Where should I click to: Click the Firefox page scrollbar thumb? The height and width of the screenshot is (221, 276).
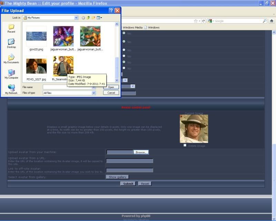click(274, 181)
